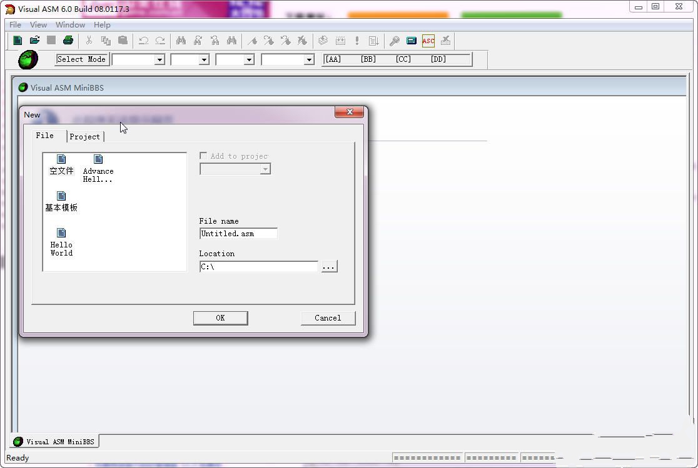Click the Undo arrow icon

(x=143, y=41)
